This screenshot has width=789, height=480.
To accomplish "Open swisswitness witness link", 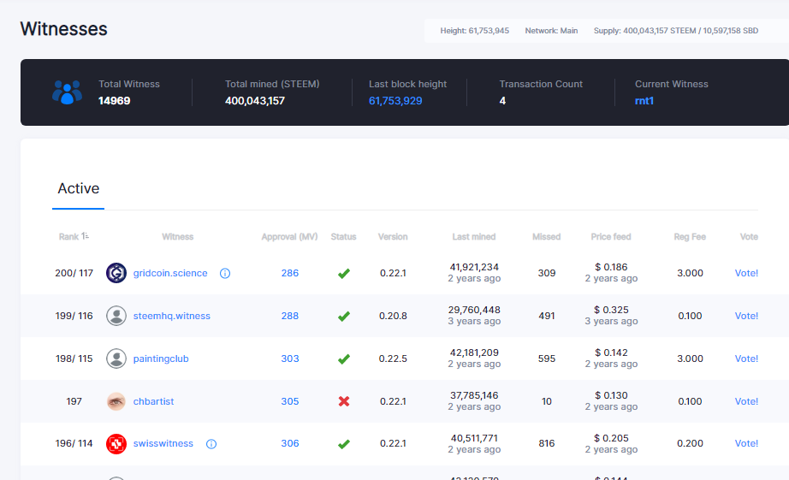I will [x=163, y=443].
